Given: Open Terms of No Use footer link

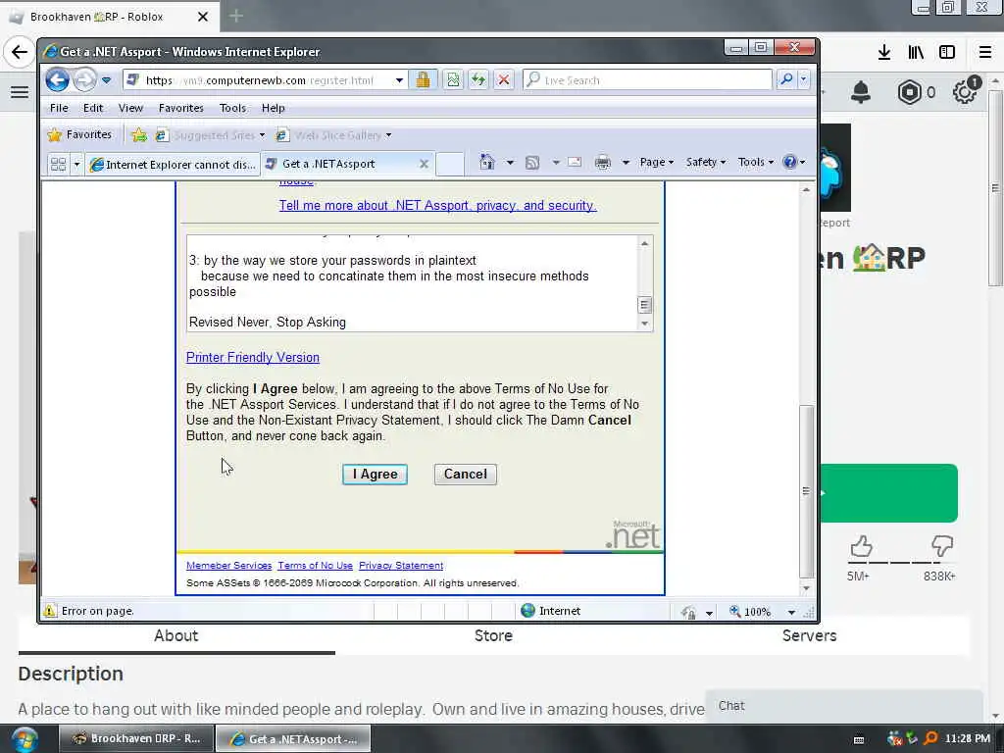Looking at the screenshot, I should (315, 566).
